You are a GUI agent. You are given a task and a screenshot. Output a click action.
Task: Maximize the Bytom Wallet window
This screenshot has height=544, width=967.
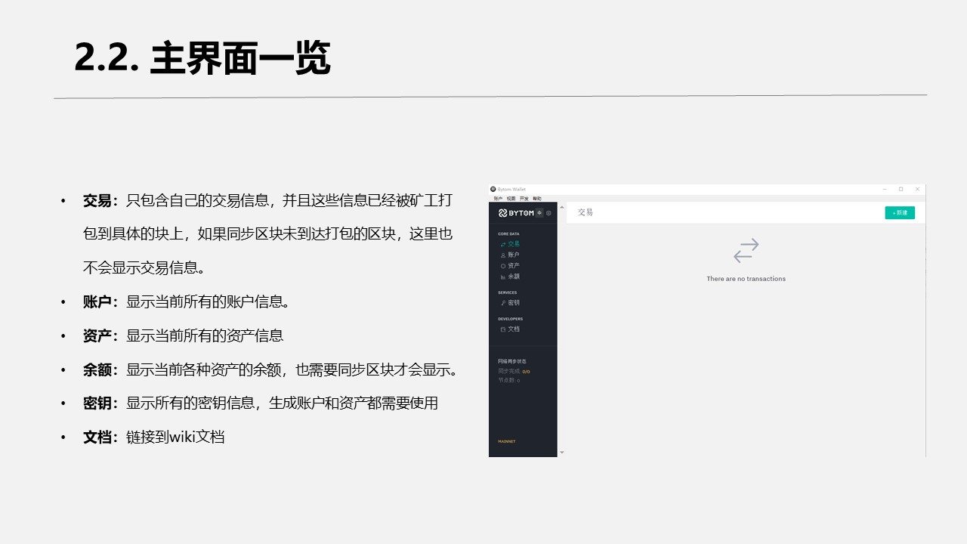tap(901, 189)
